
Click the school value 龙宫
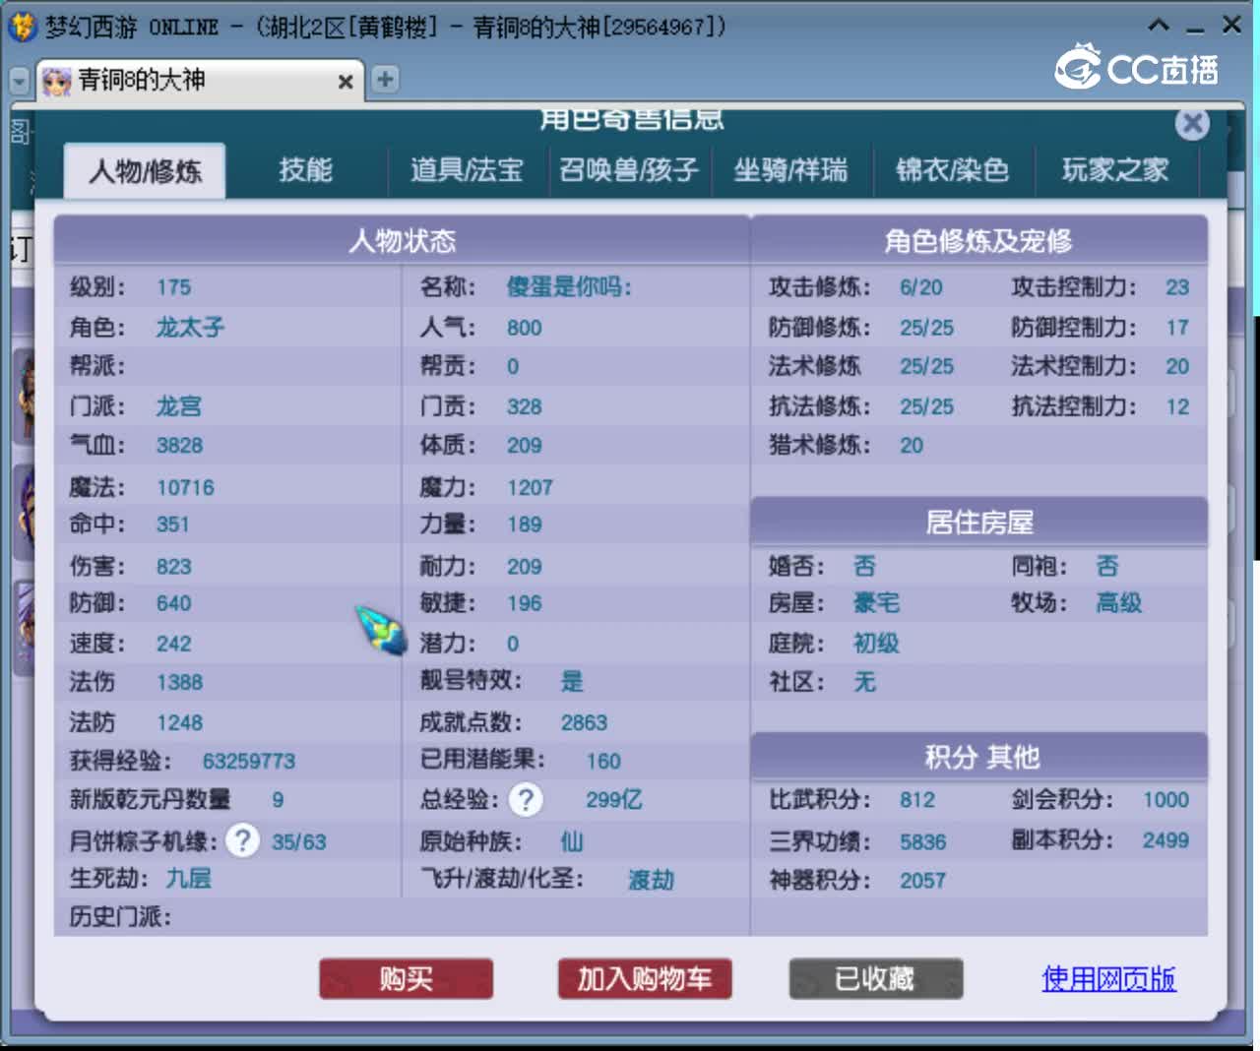click(x=178, y=406)
